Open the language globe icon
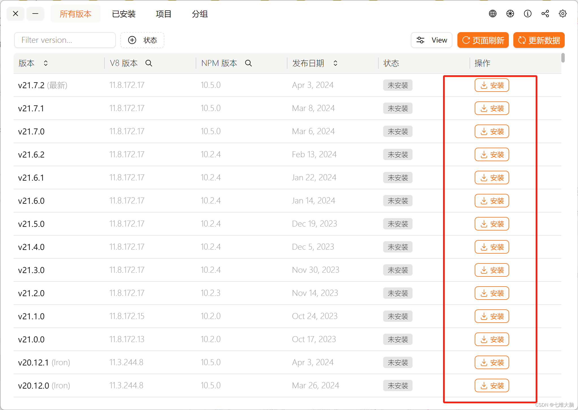 (x=493, y=14)
